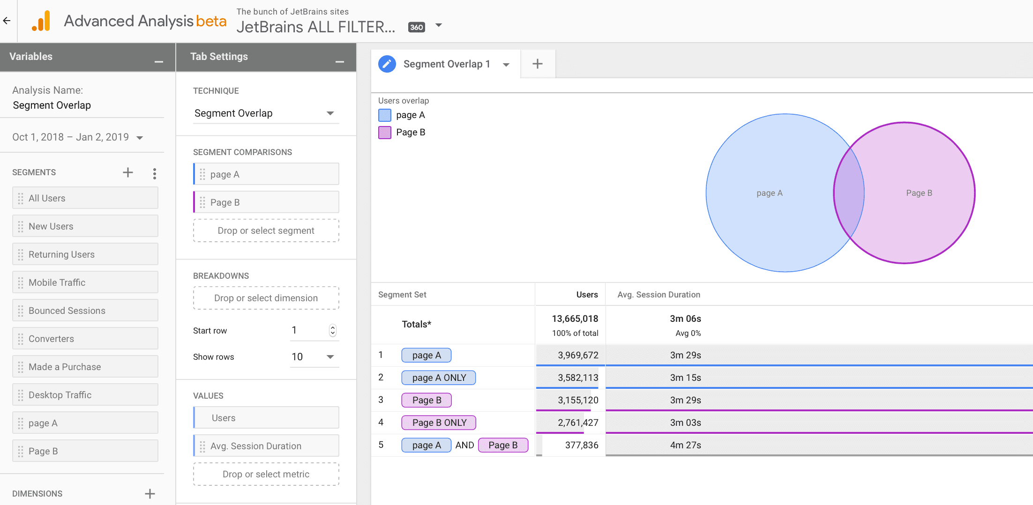Select the Mobile Traffic segment
1033x505 pixels.
point(85,282)
